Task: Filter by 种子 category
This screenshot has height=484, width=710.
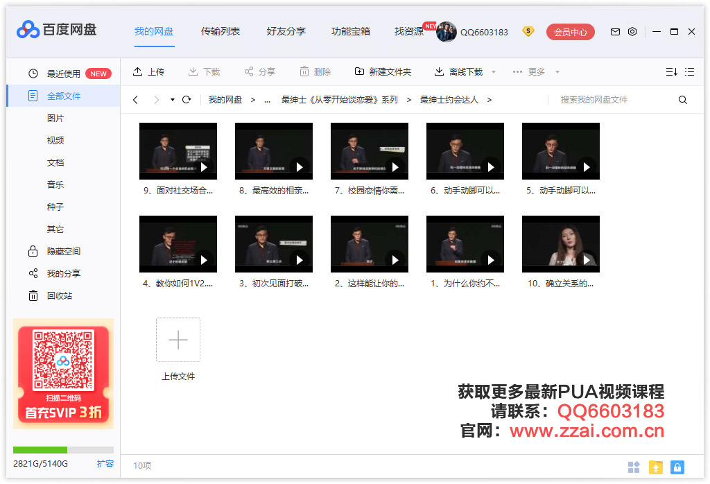Action: tap(55, 207)
